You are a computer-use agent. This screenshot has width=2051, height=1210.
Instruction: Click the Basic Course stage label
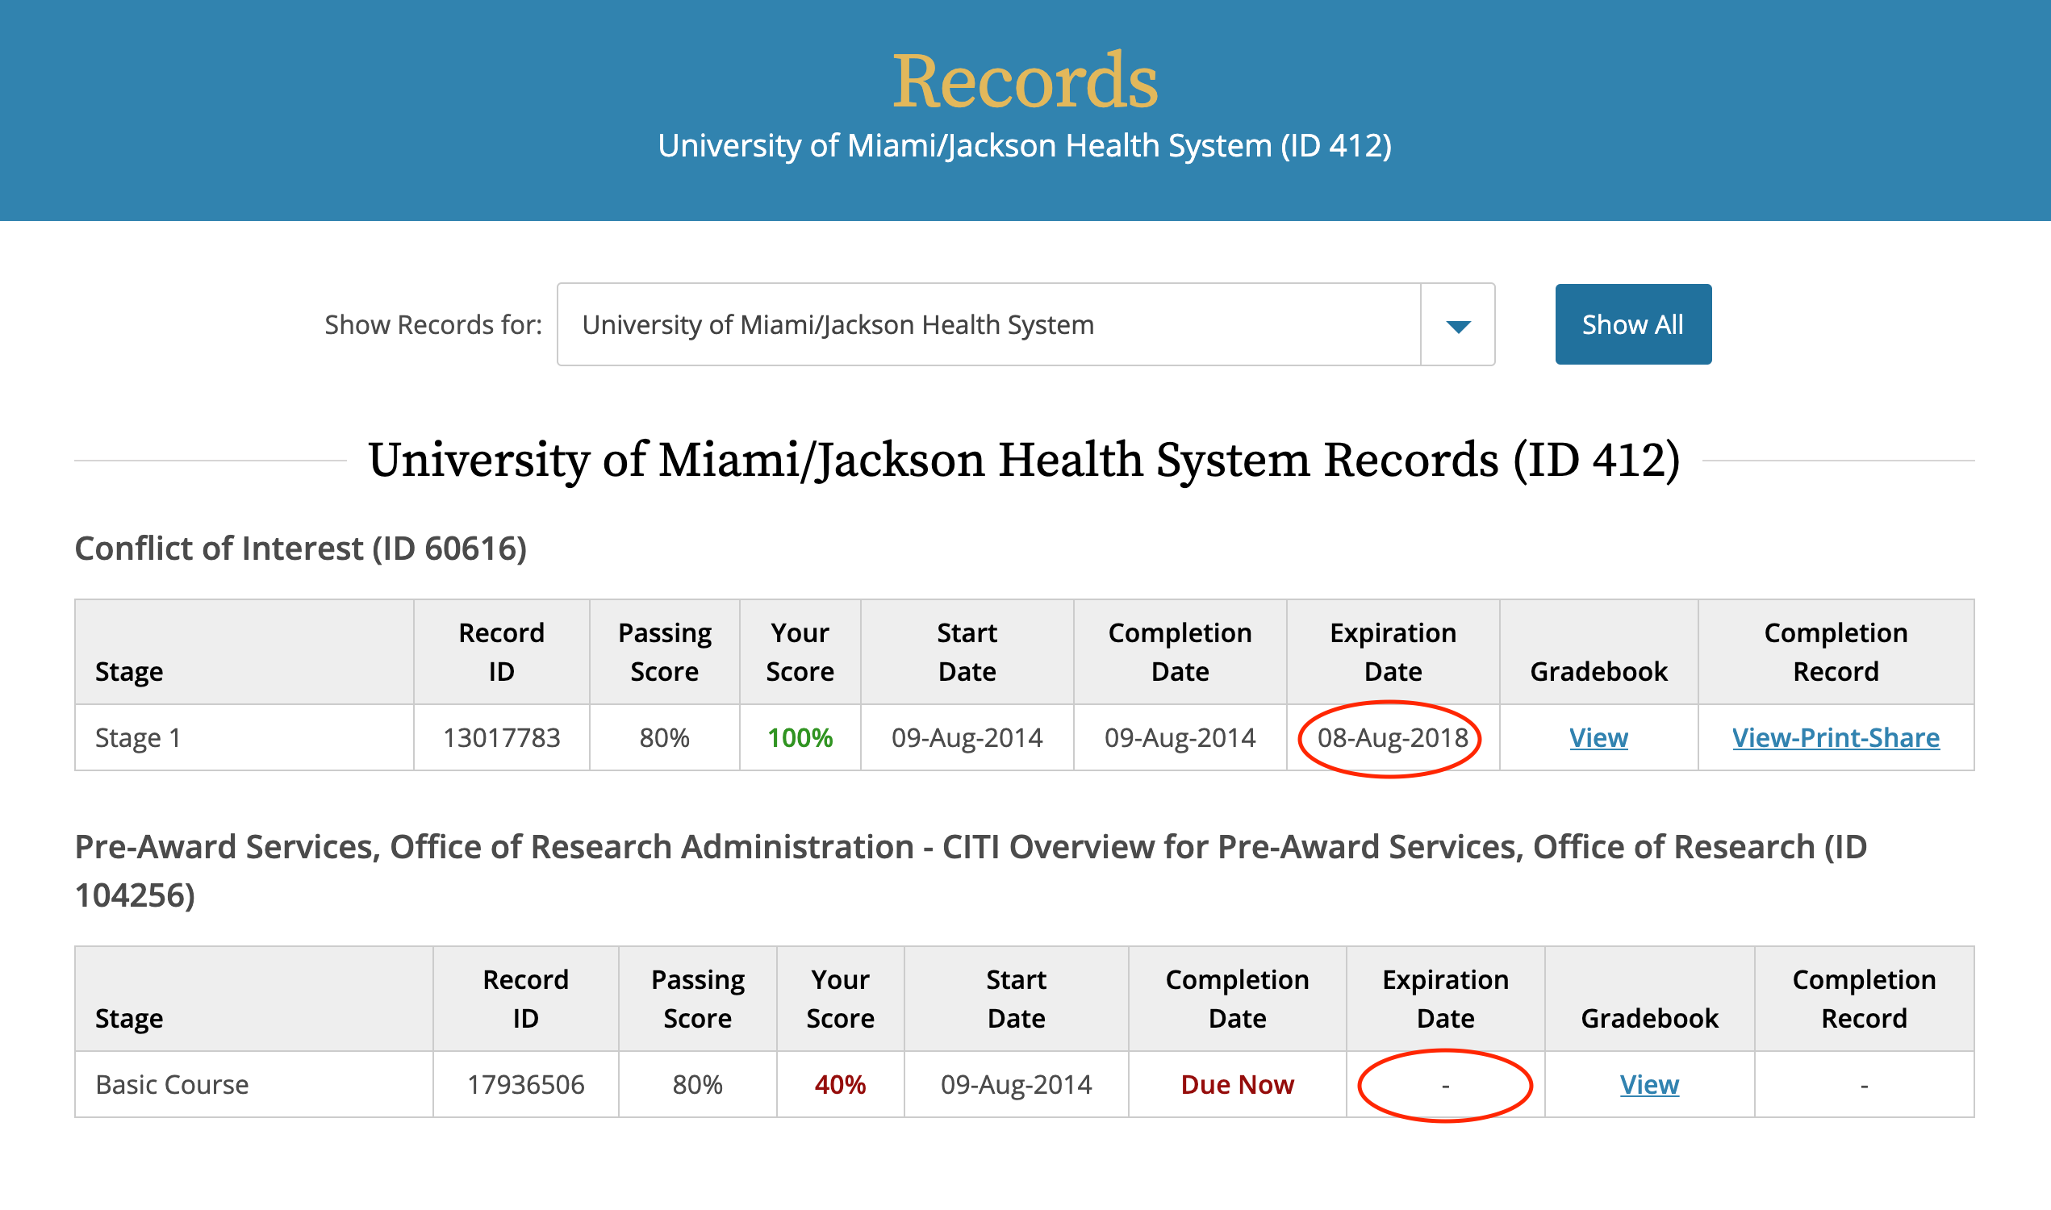tap(171, 1084)
